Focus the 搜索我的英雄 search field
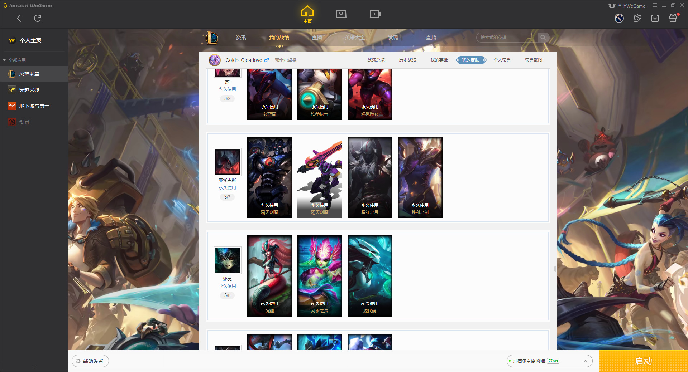 507,38
